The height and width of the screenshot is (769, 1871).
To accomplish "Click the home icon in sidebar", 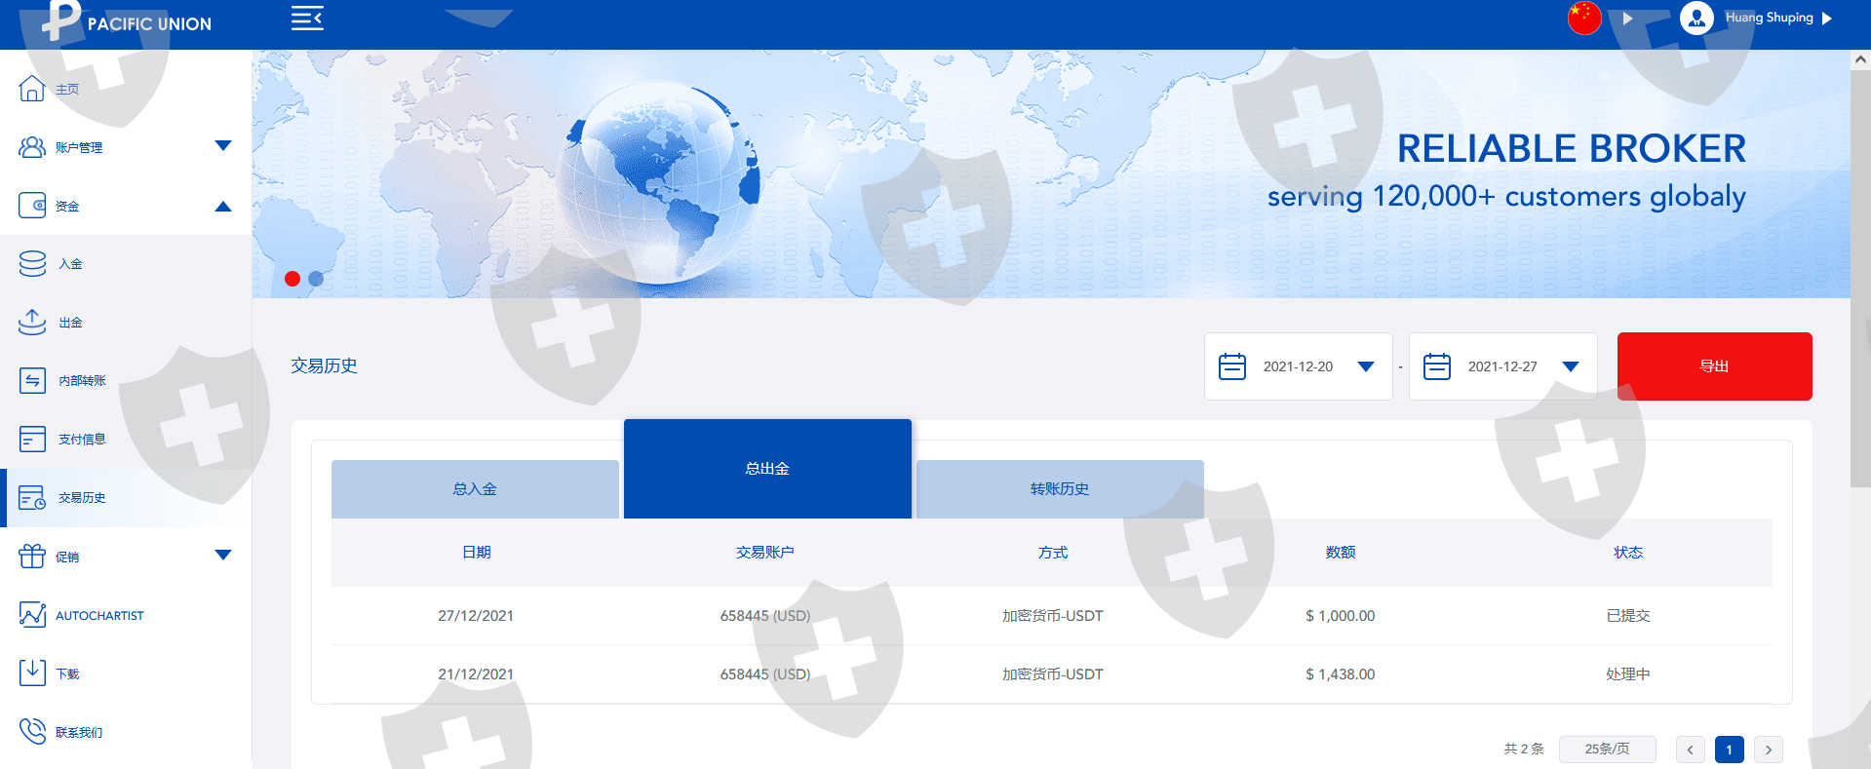I will point(32,89).
